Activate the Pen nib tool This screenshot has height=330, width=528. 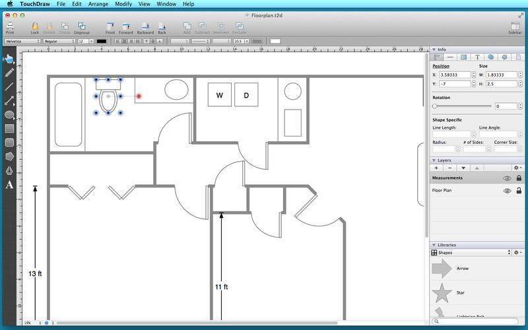point(9,170)
